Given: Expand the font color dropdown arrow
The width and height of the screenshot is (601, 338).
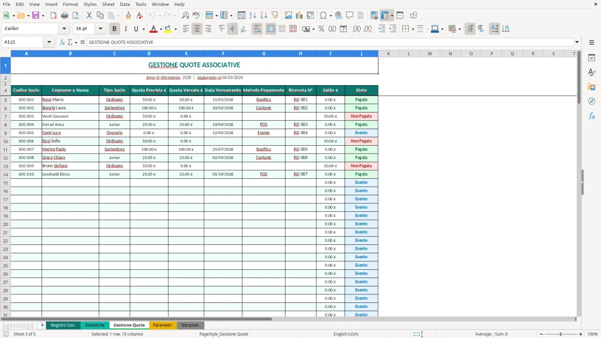Looking at the screenshot, I should pos(160,30).
